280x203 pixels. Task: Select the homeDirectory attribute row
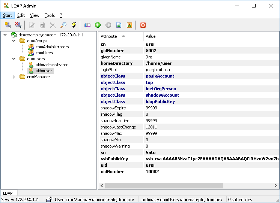(x=189, y=63)
